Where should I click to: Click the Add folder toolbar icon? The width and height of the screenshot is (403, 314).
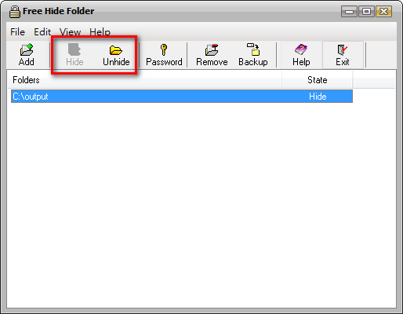click(x=27, y=49)
